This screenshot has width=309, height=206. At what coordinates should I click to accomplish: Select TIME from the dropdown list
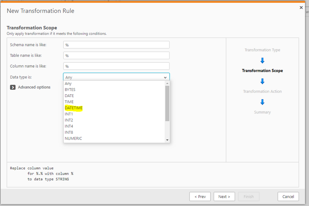(x=69, y=102)
